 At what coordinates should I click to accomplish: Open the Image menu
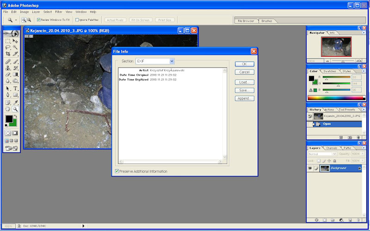[x=25, y=12]
